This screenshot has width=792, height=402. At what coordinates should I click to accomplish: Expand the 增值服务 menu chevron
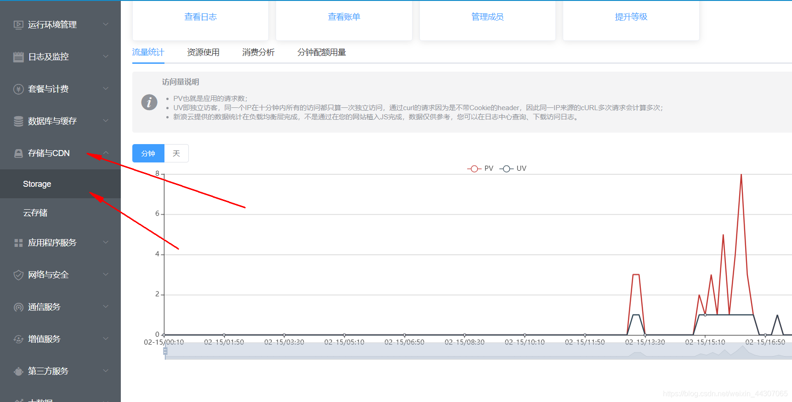pos(106,339)
